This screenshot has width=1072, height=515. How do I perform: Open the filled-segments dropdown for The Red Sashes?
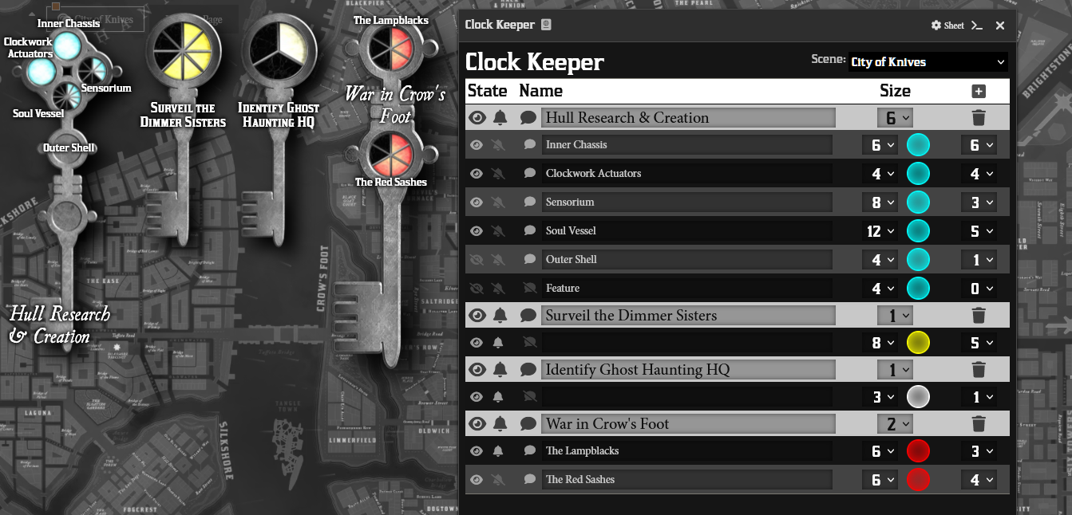tap(979, 479)
